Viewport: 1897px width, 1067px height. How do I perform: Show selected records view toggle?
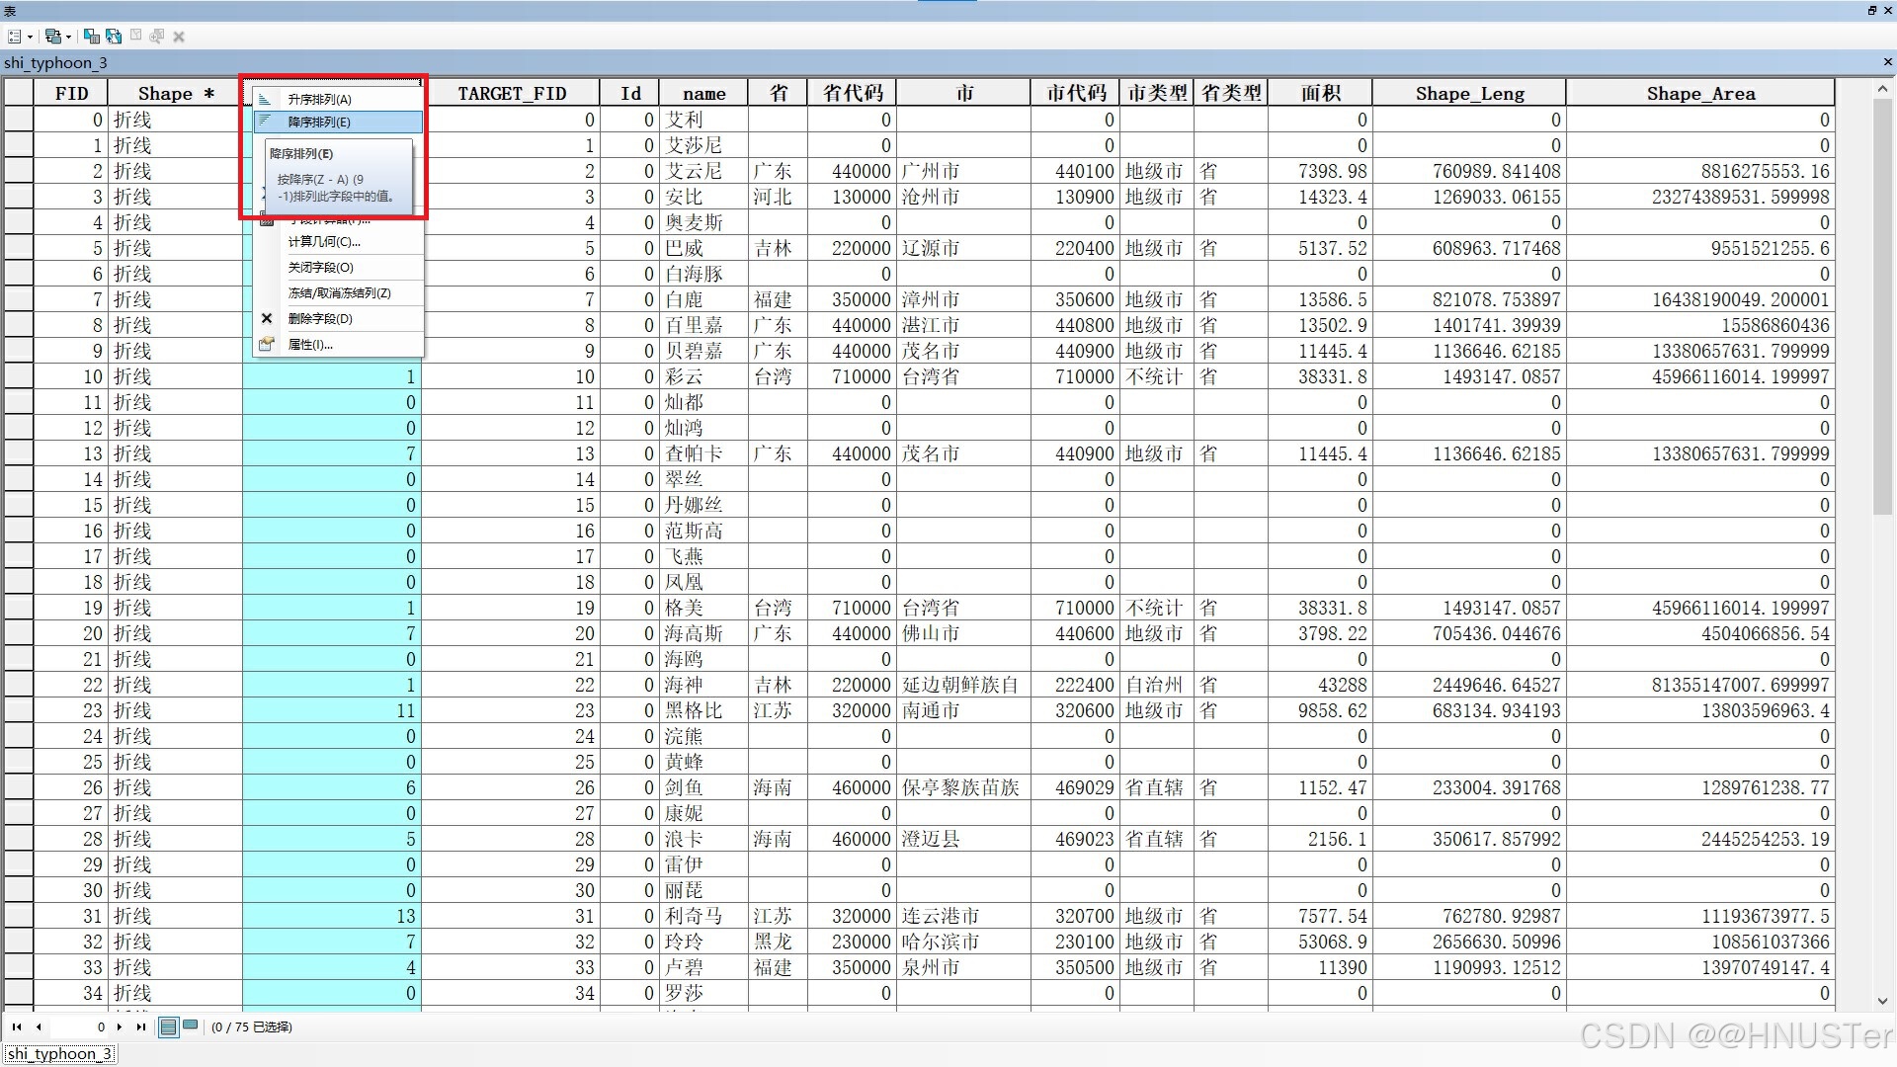[x=191, y=1026]
